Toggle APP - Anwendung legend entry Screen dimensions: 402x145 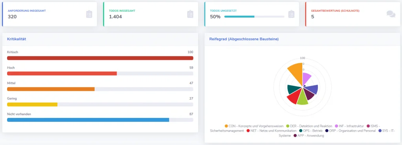pyautogui.click(x=309, y=136)
